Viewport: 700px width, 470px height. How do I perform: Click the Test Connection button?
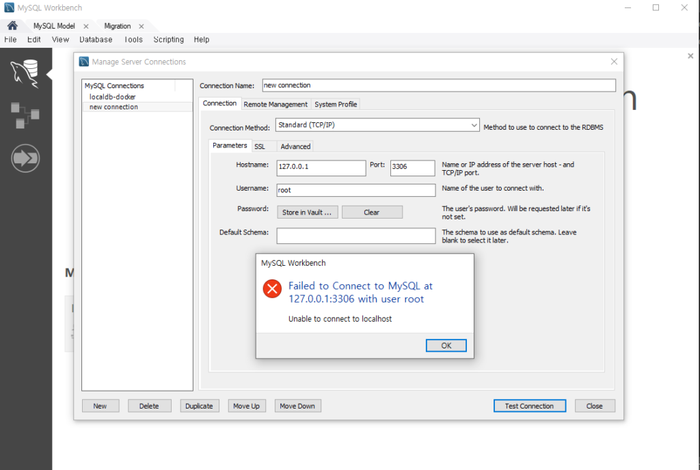[x=530, y=406]
